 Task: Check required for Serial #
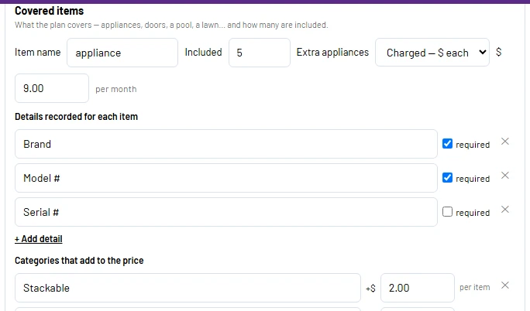point(447,212)
